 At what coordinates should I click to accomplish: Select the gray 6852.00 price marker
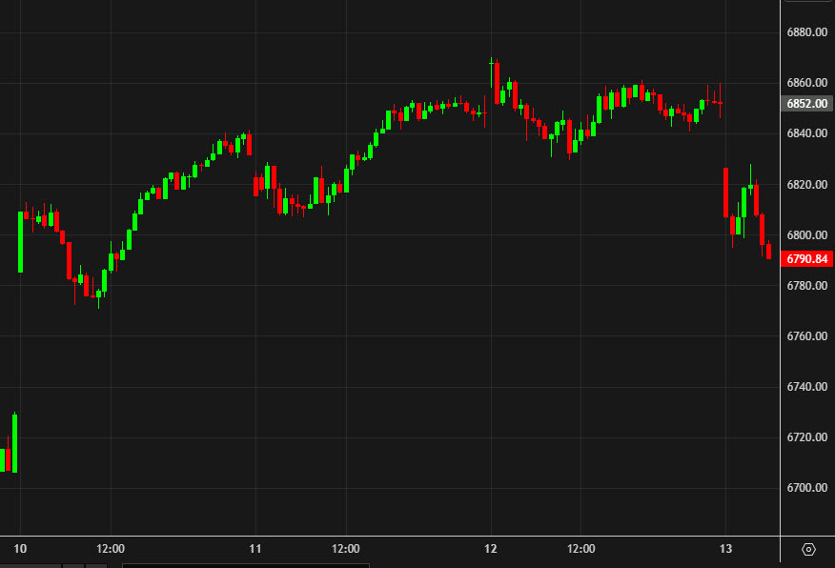point(805,103)
